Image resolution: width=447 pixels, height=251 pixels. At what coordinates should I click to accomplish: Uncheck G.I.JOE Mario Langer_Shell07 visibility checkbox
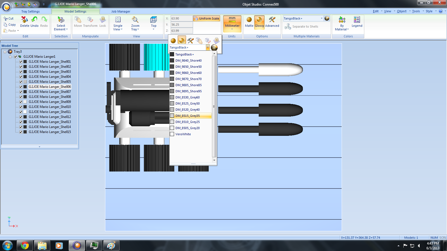tap(21, 92)
